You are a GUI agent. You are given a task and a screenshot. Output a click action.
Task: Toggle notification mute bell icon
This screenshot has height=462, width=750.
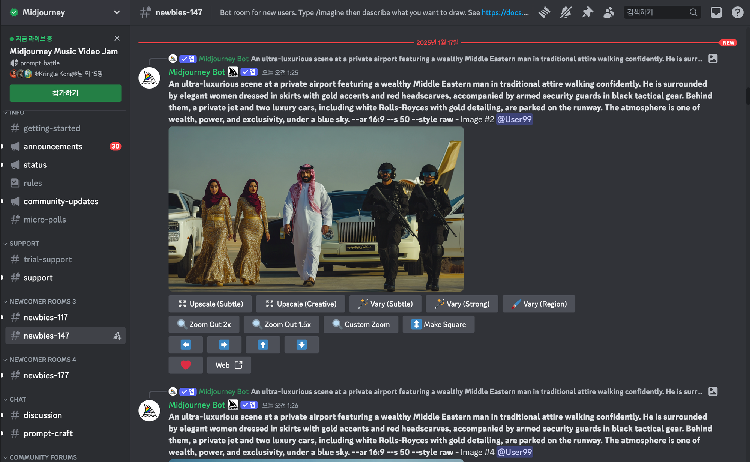(565, 12)
